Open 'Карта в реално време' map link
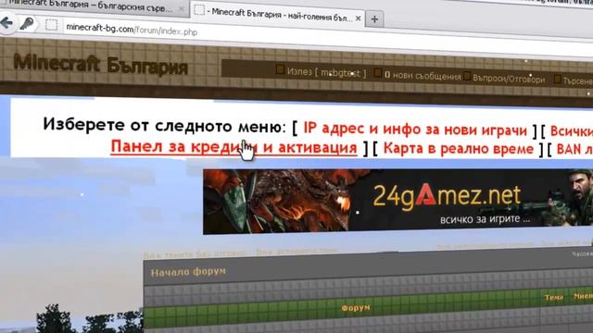Viewport: 593px width, 333px height. coord(459,148)
